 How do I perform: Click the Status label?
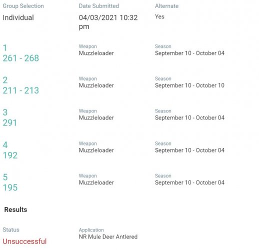click(x=11, y=230)
